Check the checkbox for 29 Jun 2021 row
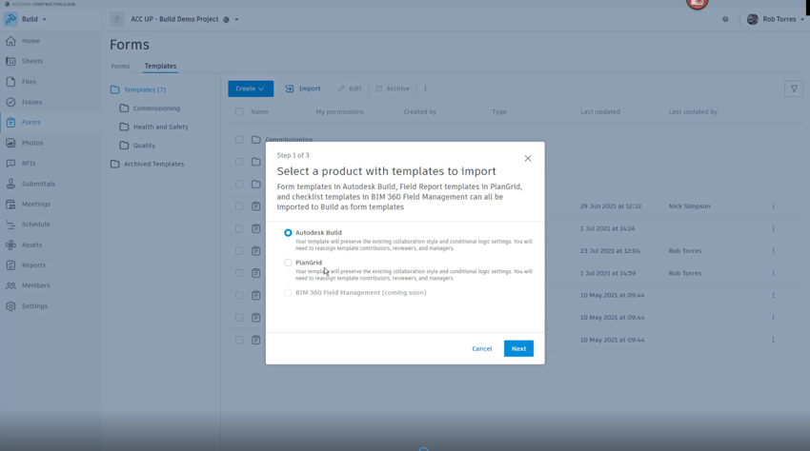 pyautogui.click(x=239, y=206)
